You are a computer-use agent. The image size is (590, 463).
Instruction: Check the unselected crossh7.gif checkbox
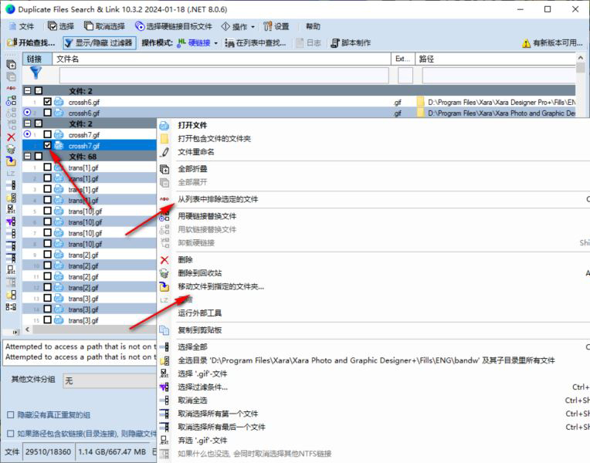tap(47, 134)
